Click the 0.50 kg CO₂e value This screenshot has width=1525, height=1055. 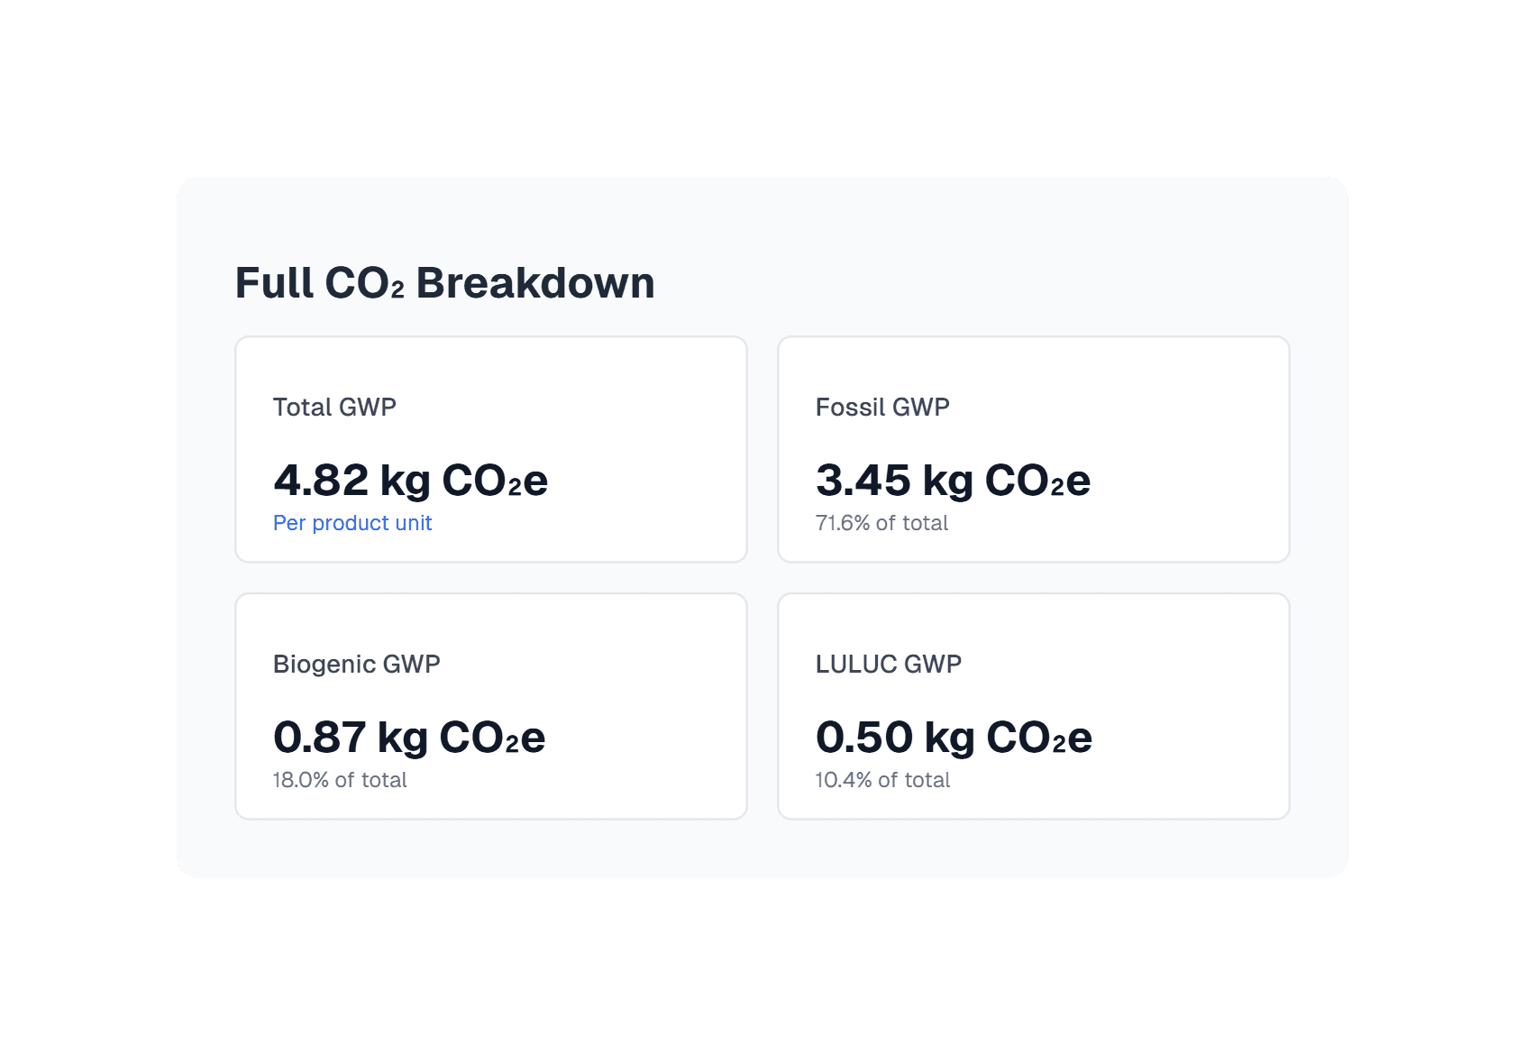click(954, 737)
